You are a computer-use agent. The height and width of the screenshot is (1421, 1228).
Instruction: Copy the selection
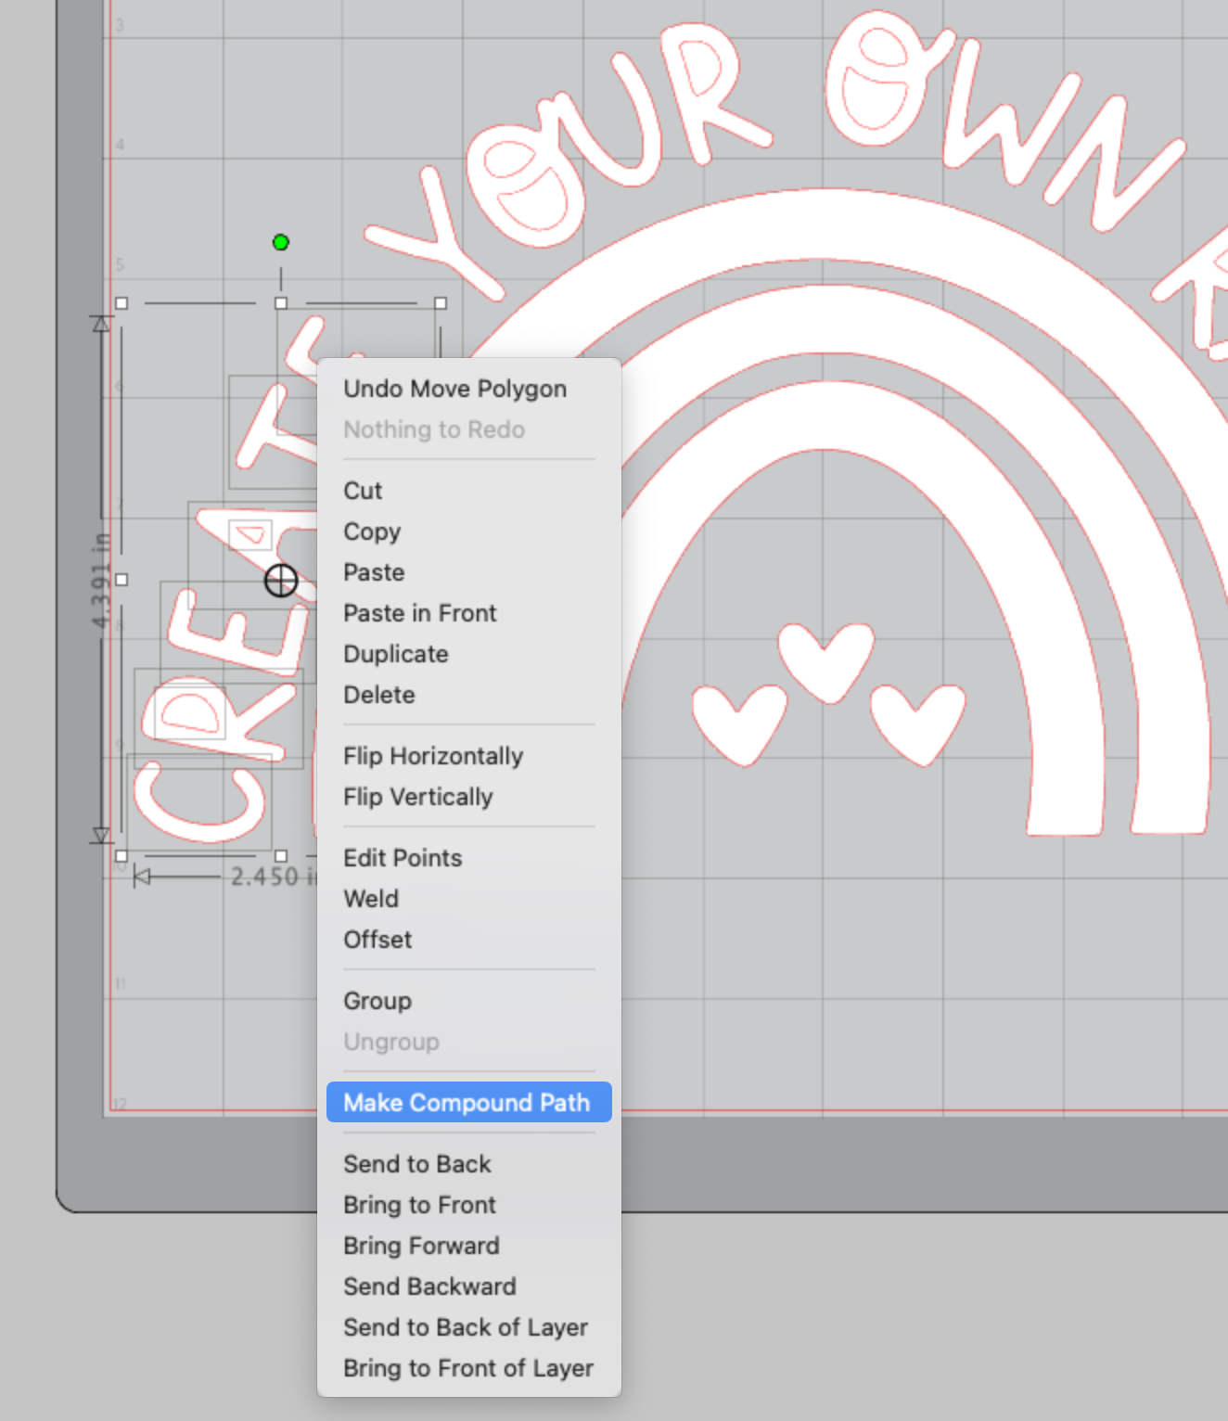click(372, 531)
